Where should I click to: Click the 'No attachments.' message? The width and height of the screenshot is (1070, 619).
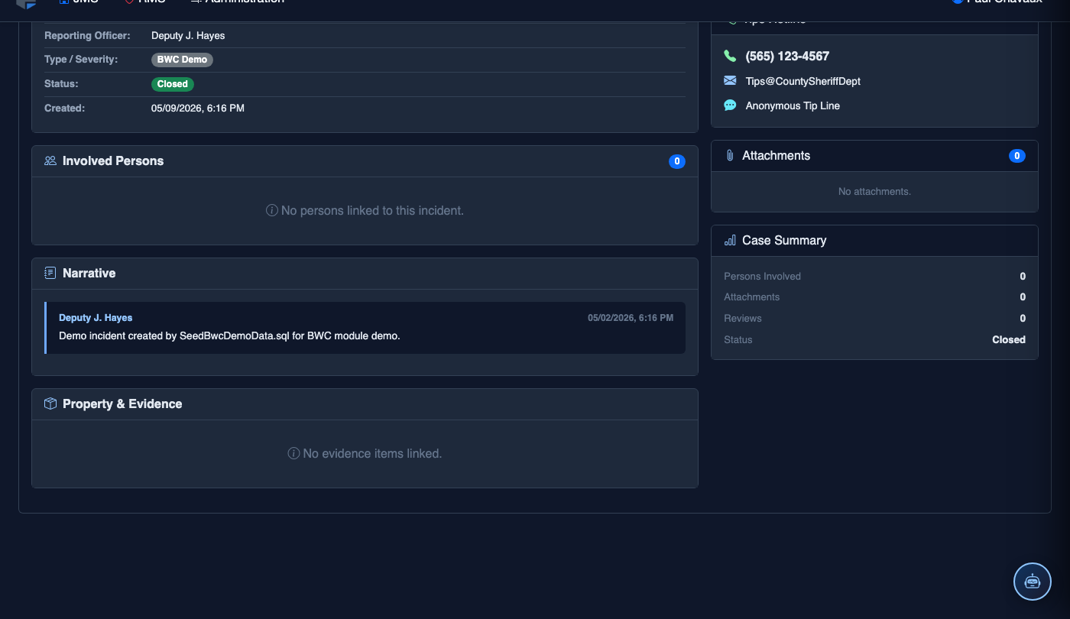pyautogui.click(x=874, y=191)
